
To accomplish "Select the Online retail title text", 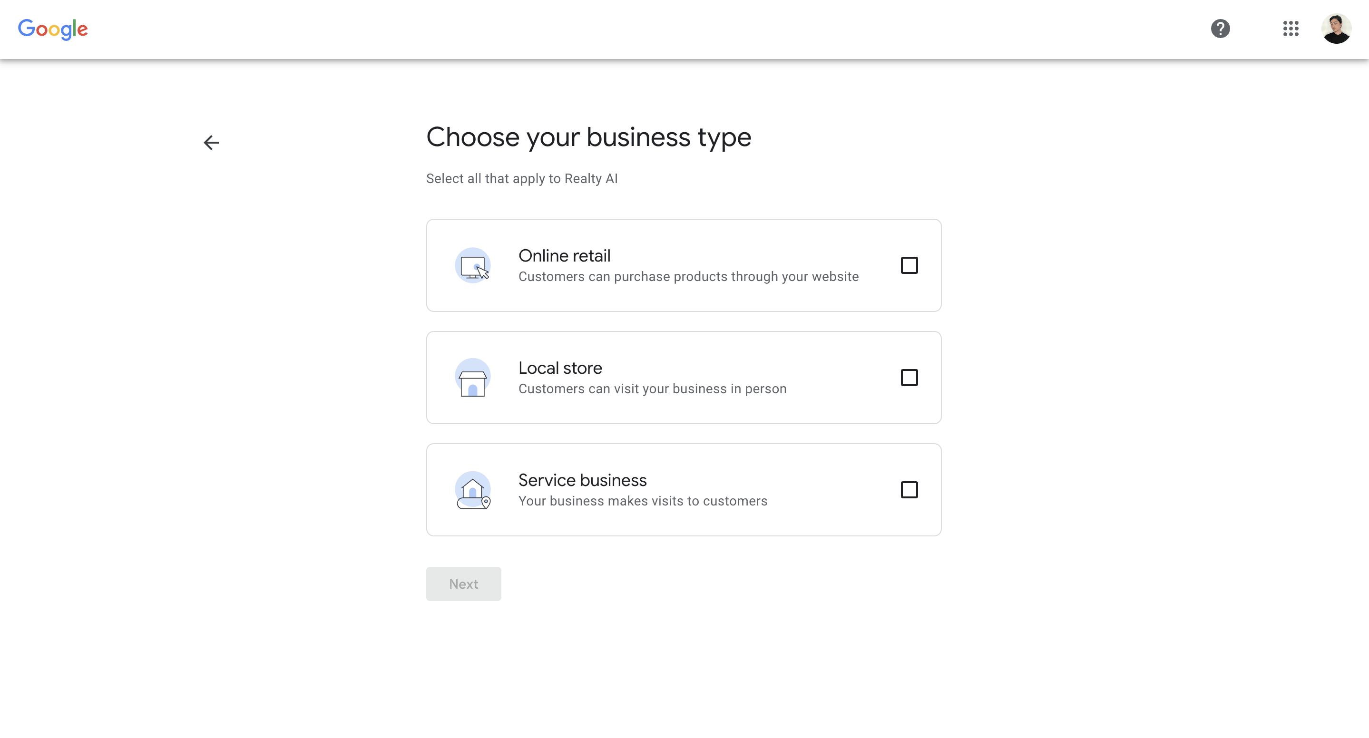I will click(565, 255).
